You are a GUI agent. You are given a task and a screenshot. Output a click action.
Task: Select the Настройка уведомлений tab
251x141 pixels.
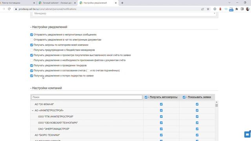(x=98, y=3)
